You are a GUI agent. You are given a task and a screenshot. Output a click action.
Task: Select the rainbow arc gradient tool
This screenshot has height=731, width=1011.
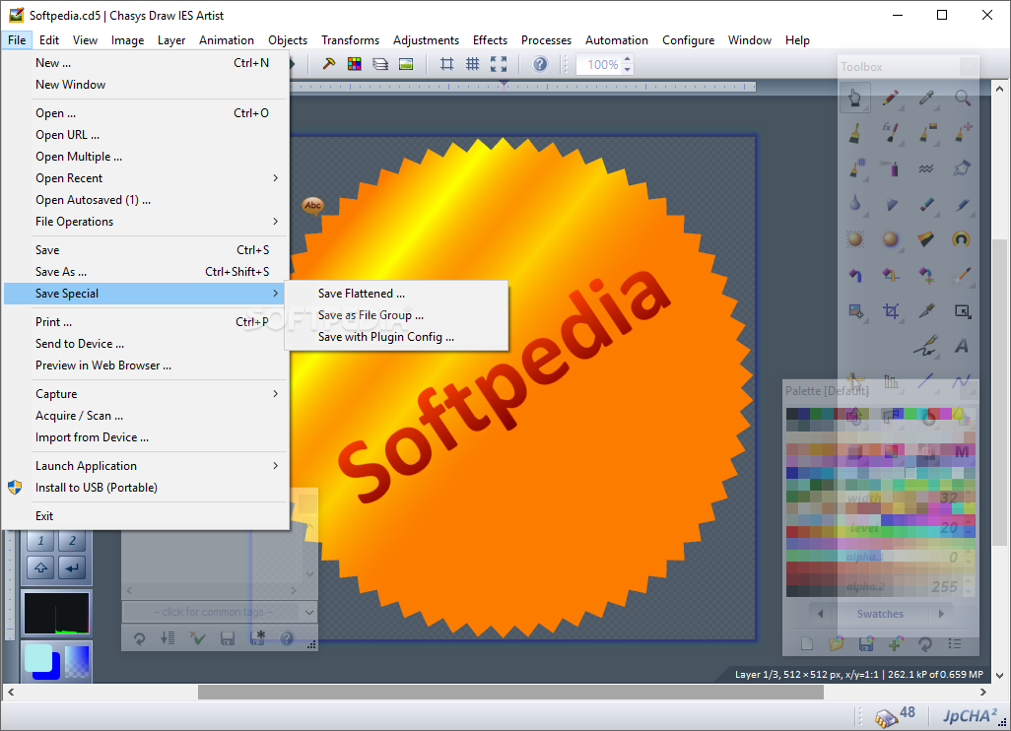point(962,239)
